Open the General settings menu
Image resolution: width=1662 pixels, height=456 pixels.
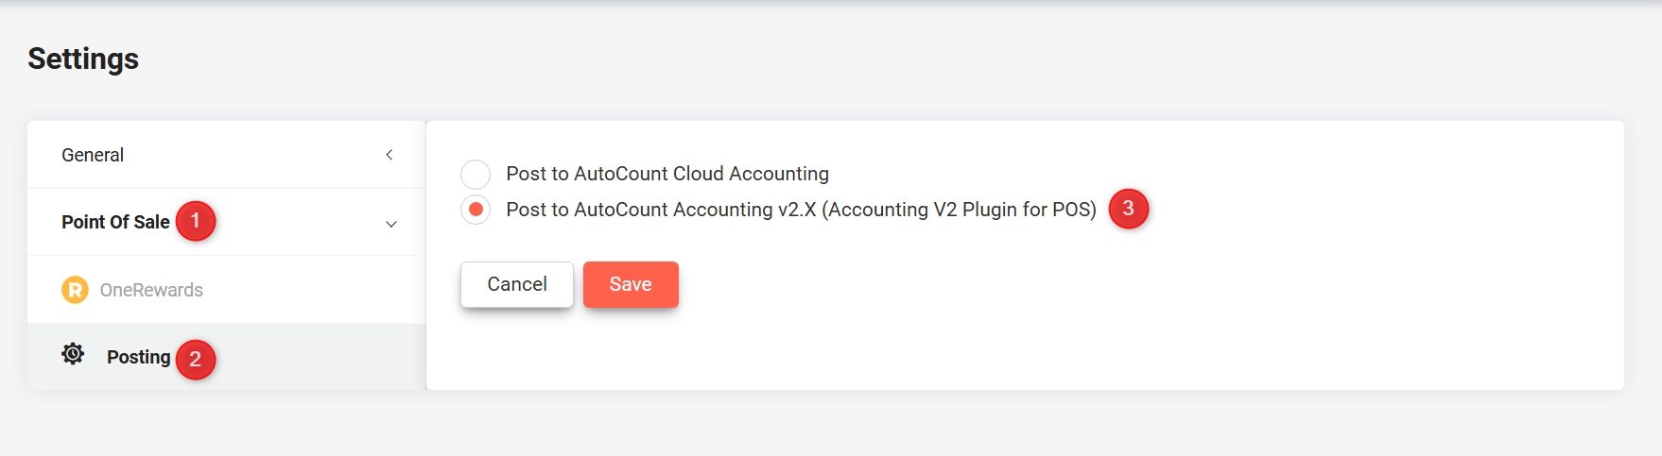pyautogui.click(x=227, y=155)
